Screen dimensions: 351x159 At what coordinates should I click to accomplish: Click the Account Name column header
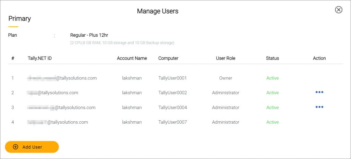tap(132, 58)
